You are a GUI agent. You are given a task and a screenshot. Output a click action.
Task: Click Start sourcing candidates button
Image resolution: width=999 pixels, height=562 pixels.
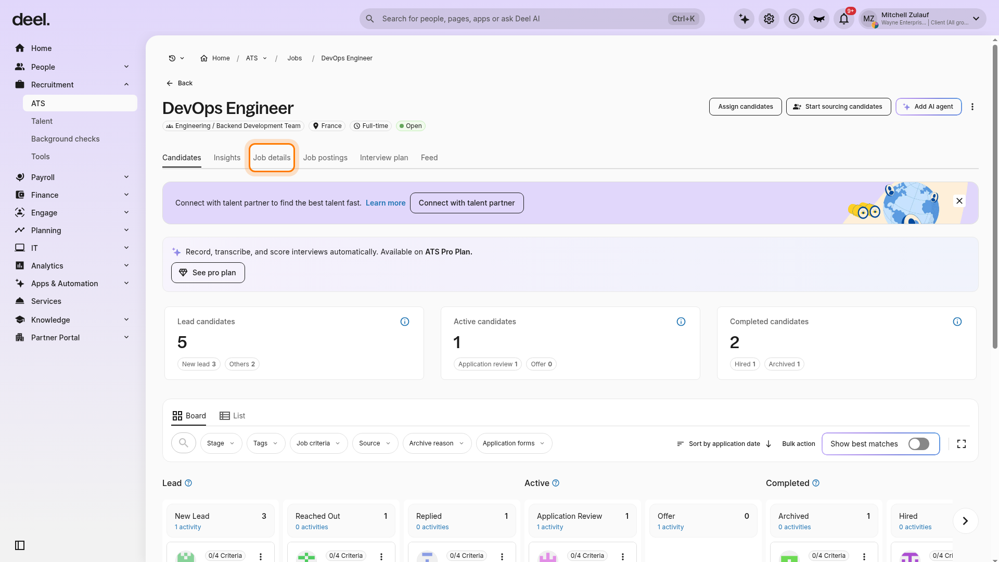click(x=839, y=107)
